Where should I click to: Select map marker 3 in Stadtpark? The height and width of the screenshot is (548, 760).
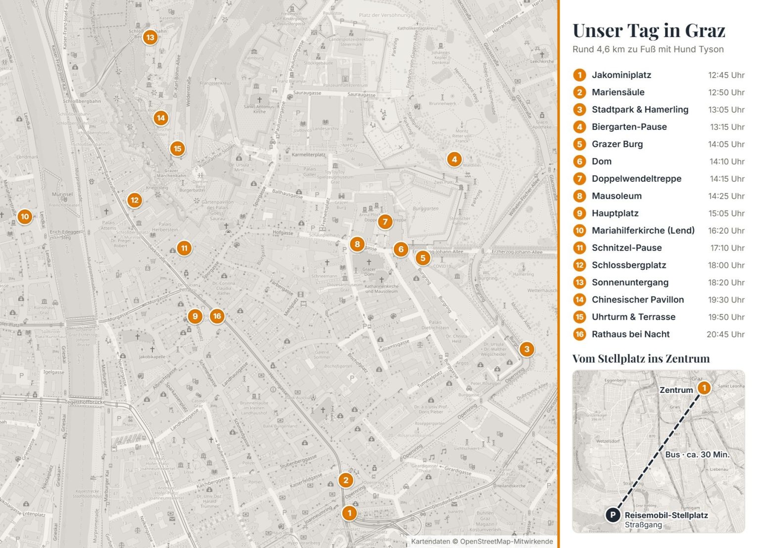(526, 349)
